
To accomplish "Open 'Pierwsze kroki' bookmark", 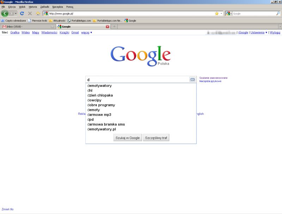I will (37, 21).
